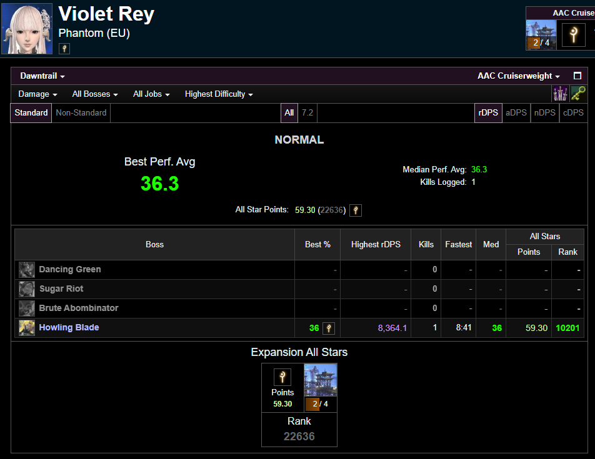This screenshot has width=595, height=459.
Task: Click the Howling Blade 8,364.1 rDPS value
Action: (x=392, y=328)
